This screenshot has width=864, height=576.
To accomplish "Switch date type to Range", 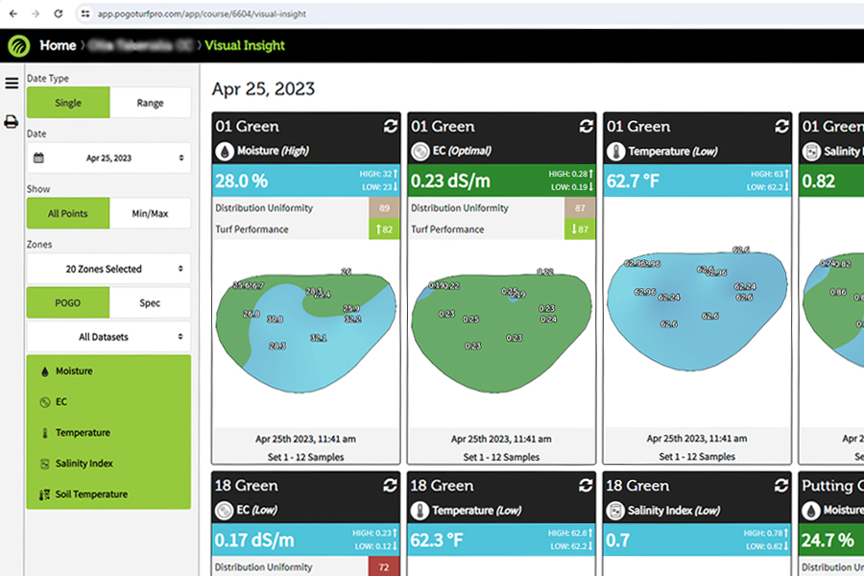I will (150, 103).
